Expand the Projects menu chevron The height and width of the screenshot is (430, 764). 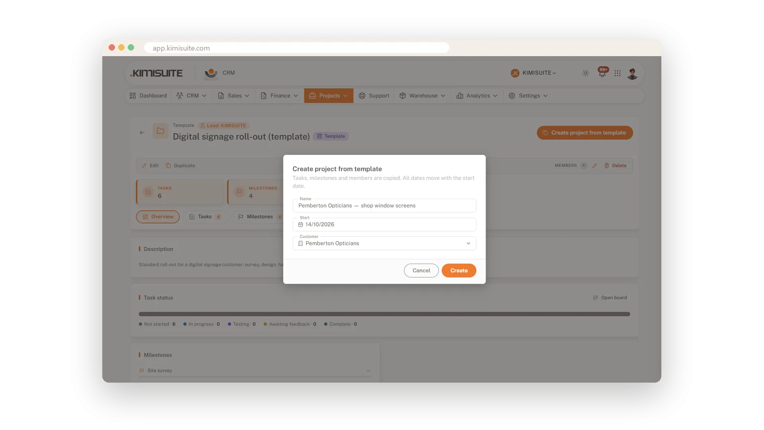click(x=345, y=96)
